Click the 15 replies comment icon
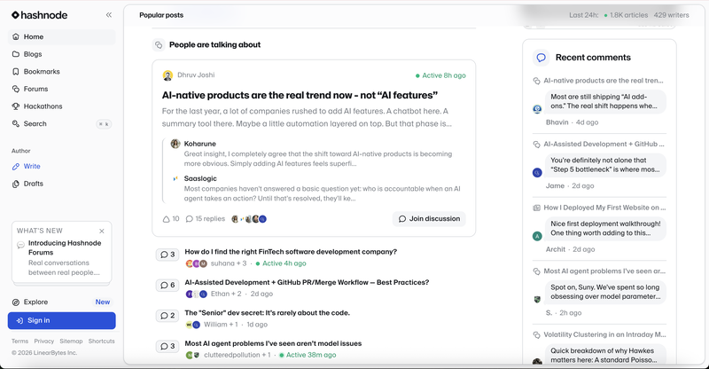 190,219
